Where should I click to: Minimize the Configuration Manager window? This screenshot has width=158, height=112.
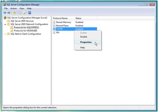[142, 5]
